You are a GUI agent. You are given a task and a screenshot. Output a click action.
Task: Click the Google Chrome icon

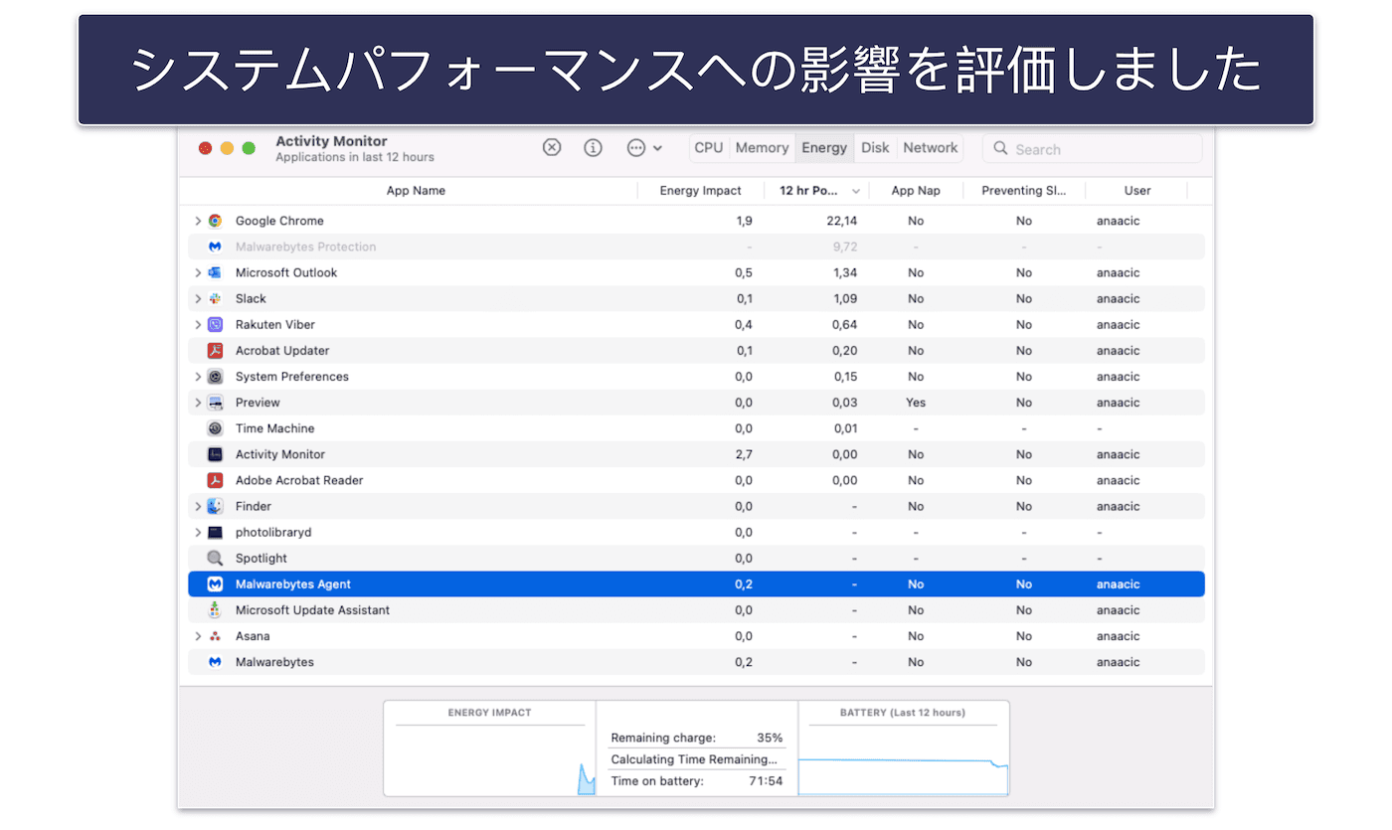tap(215, 221)
